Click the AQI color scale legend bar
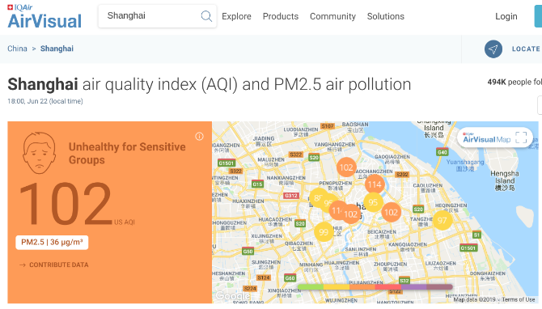This screenshot has height=309, width=542. coord(375,287)
